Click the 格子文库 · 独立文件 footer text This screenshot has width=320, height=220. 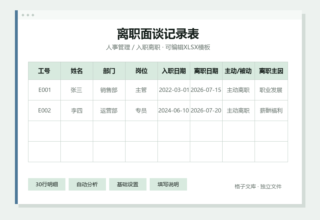coord(258,186)
